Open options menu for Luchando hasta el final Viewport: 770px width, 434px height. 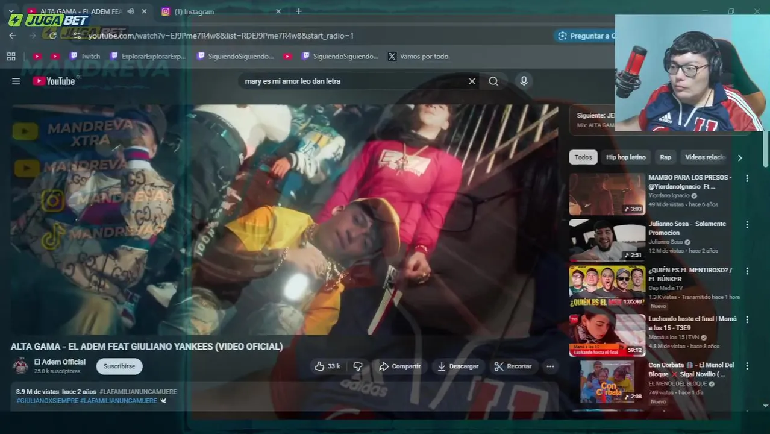click(747, 319)
